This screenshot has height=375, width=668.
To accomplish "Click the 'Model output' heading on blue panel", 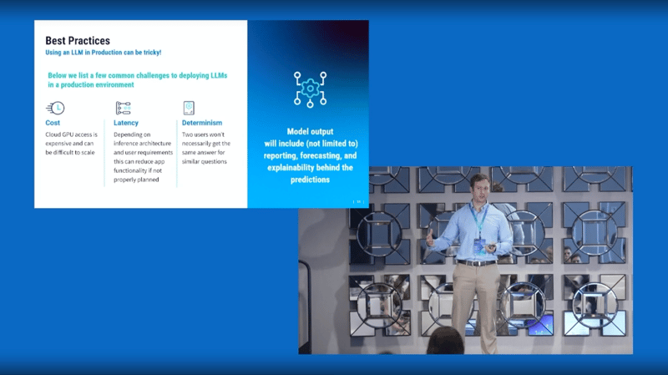I will (309, 131).
